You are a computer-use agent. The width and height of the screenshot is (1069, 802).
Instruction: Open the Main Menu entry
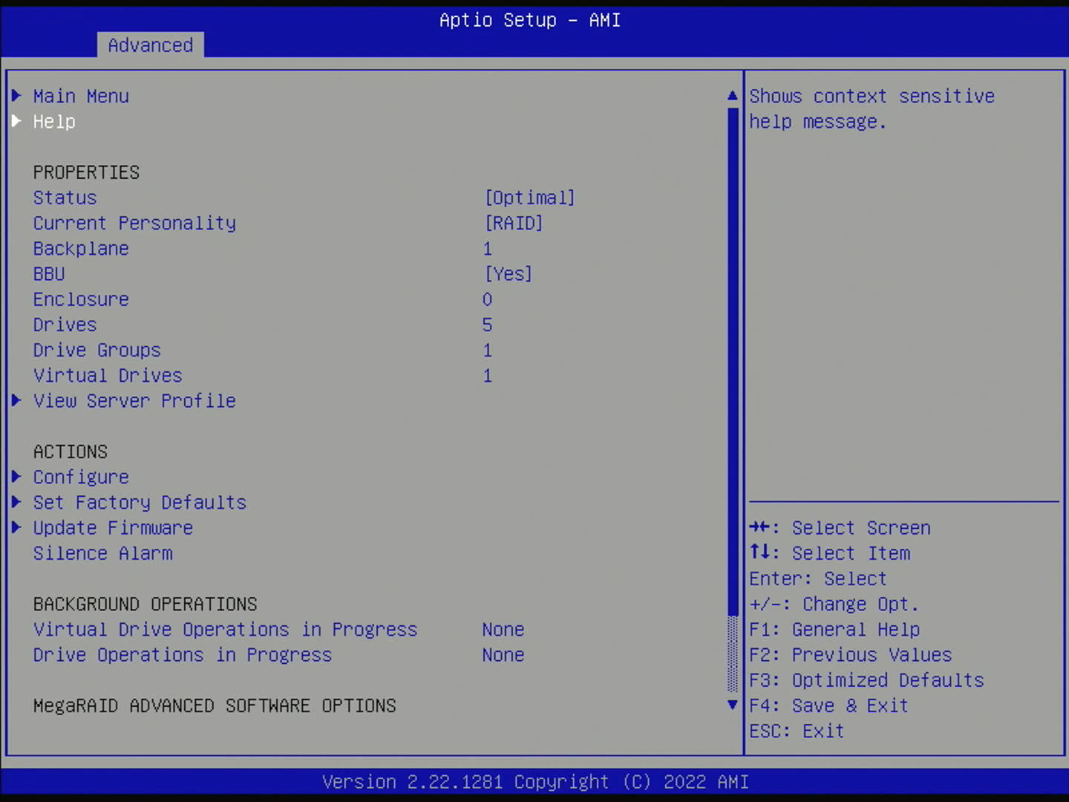point(81,97)
